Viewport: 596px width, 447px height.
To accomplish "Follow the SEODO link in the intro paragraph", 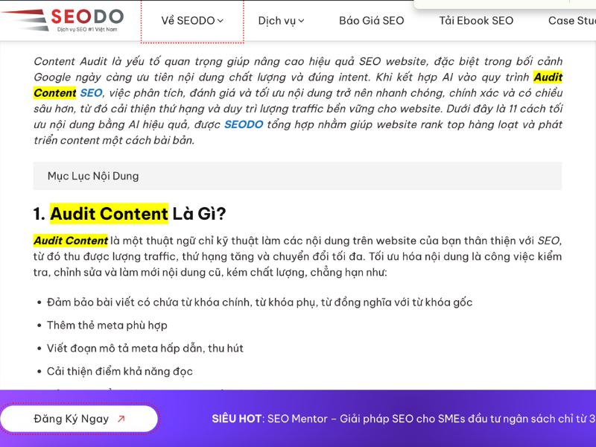I will tap(244, 124).
